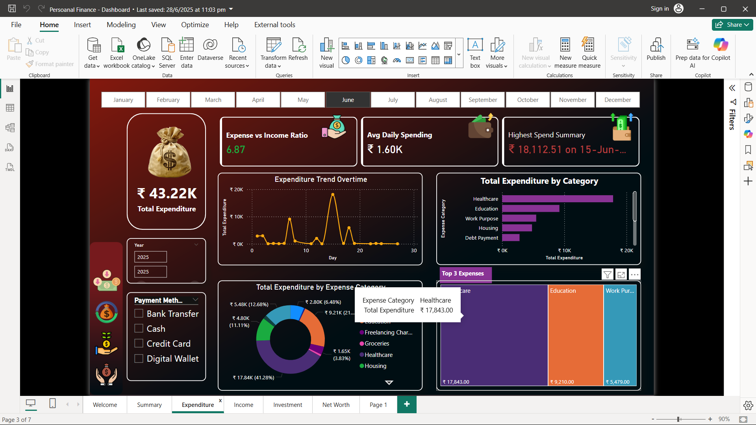
Task: Check the Credit Card payment method
Action: [139, 344]
